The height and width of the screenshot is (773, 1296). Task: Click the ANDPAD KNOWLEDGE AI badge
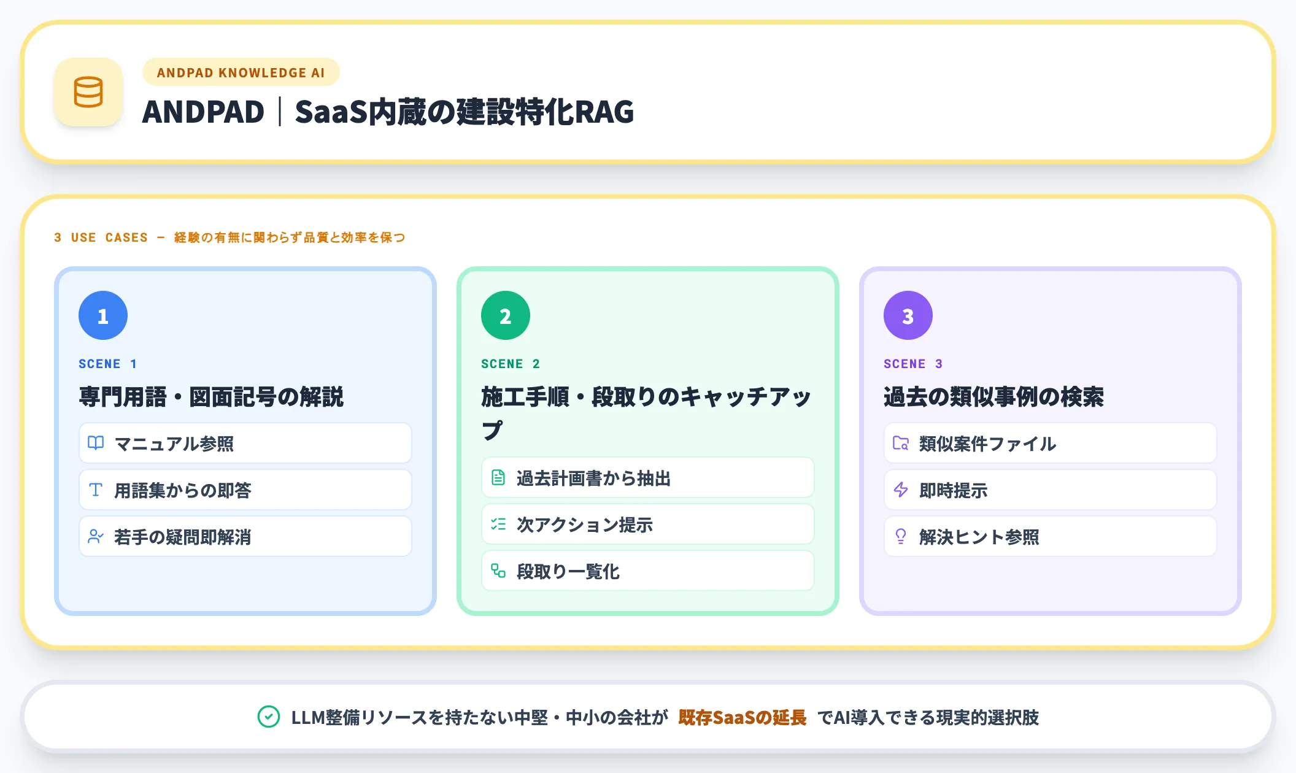click(241, 72)
